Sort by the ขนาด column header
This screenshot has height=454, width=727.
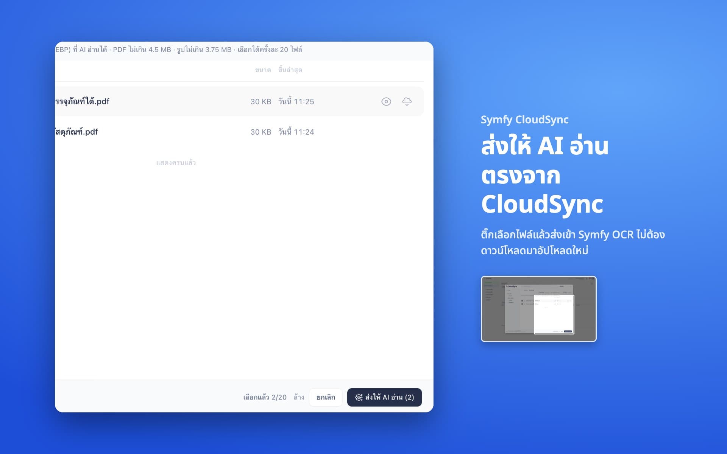263,70
